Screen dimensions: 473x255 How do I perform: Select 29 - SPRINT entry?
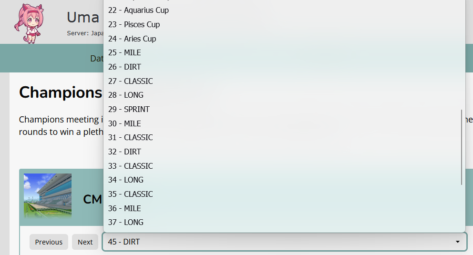[x=284, y=109]
